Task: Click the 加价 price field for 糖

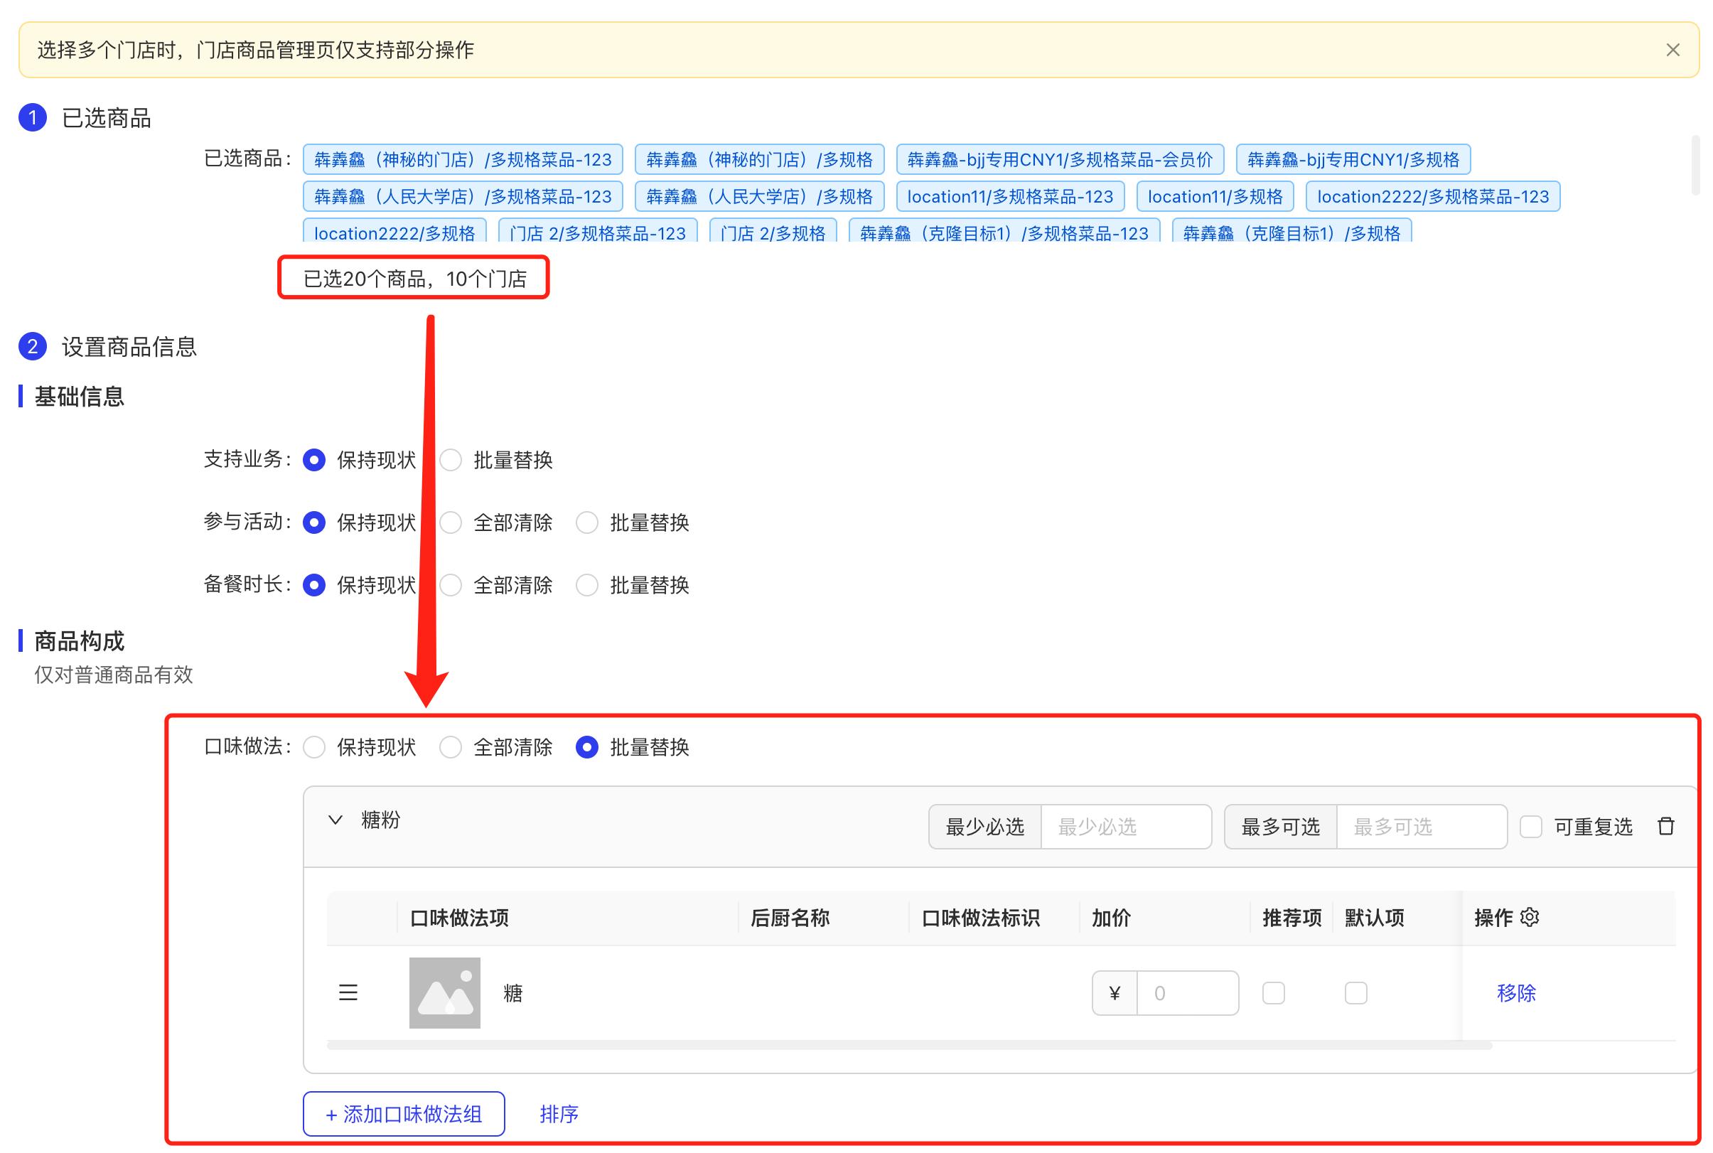Action: click(1186, 992)
